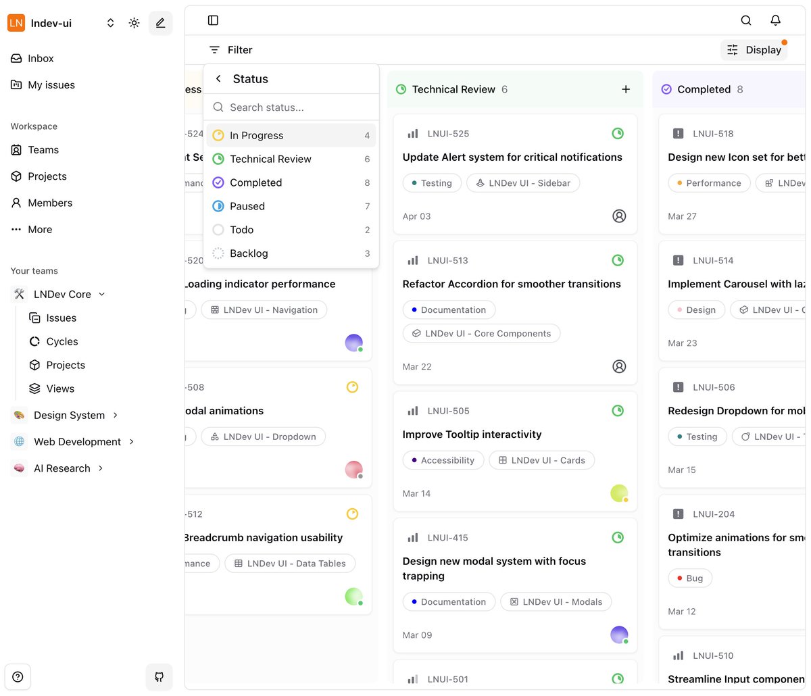This screenshot has width=811, height=696.
Task: Click urgent priority icon on LNUI-514
Action: tap(679, 260)
